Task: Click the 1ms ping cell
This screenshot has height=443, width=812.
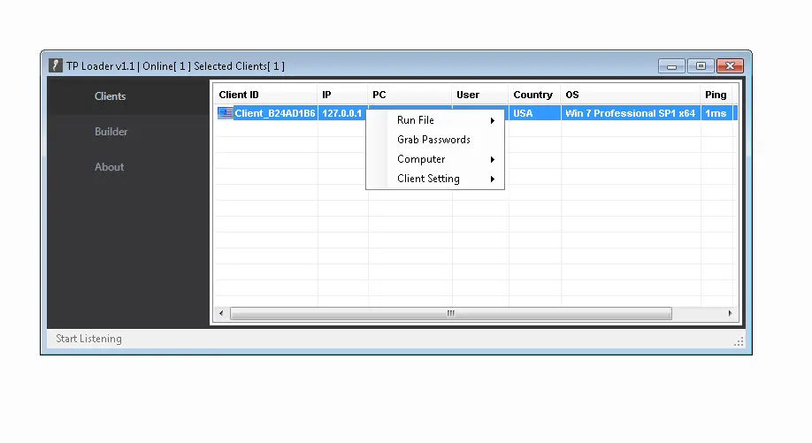Action: coord(716,113)
